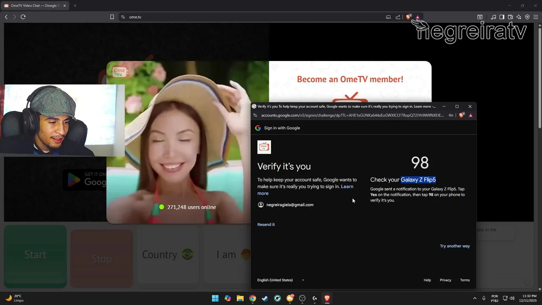Toggle the browser sidebar panel

click(x=502, y=17)
